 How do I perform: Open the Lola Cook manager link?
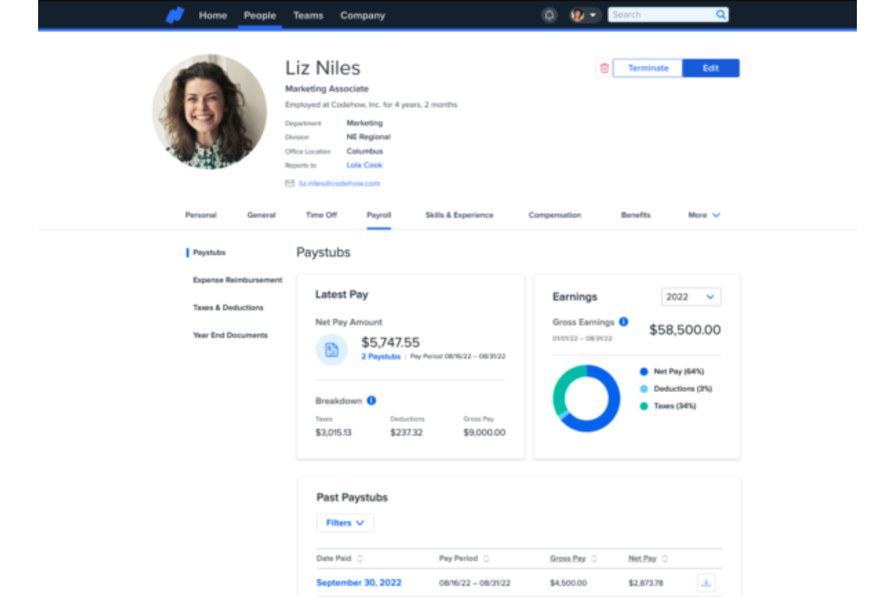[364, 165]
